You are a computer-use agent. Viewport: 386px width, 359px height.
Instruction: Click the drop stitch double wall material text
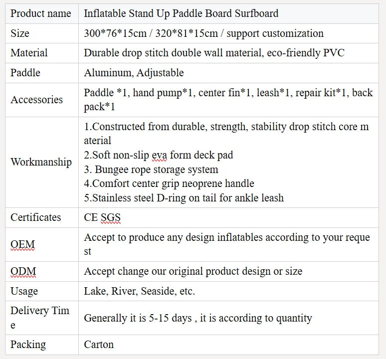pyautogui.click(x=214, y=53)
